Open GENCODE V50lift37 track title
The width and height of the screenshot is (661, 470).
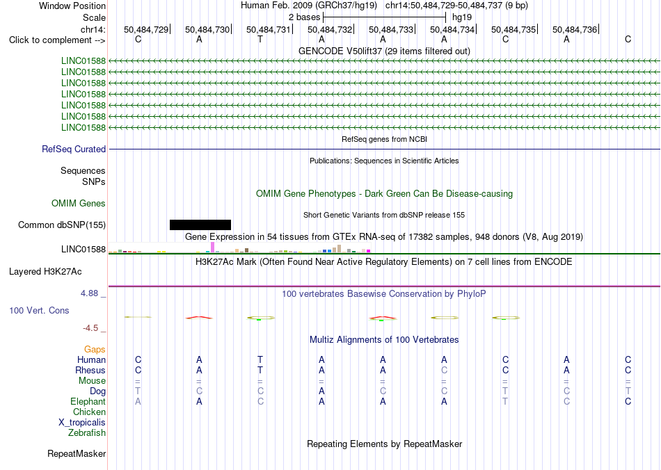(384, 51)
